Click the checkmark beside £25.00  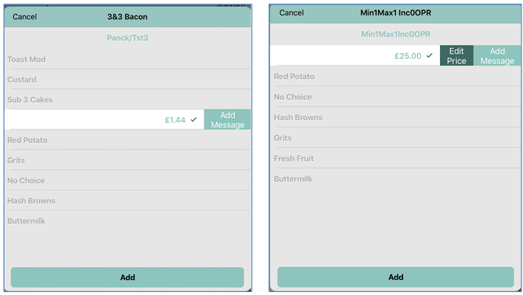click(430, 55)
